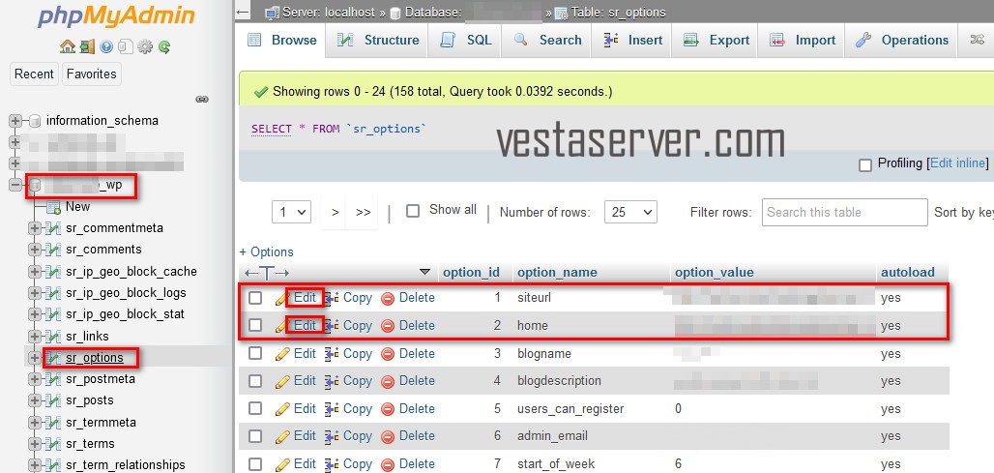Open the Number of rows dropdown
994x473 pixels.
(630, 213)
